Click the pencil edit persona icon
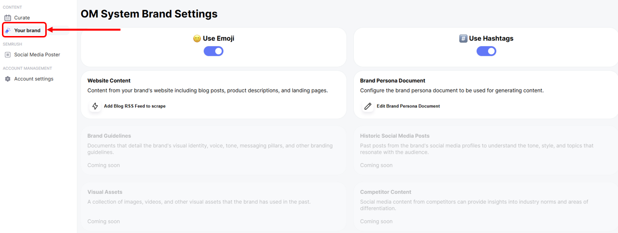This screenshot has width=618, height=233. [368, 106]
